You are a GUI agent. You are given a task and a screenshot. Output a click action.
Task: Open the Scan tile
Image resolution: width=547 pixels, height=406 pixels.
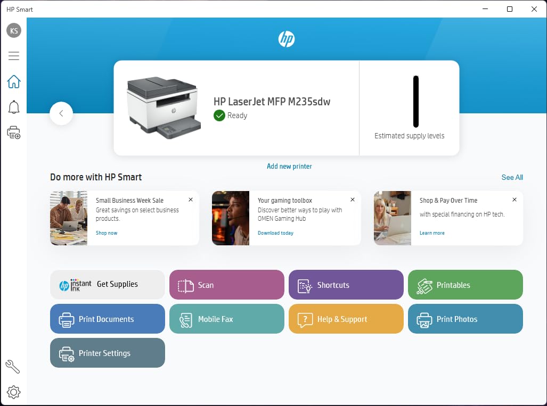227,285
